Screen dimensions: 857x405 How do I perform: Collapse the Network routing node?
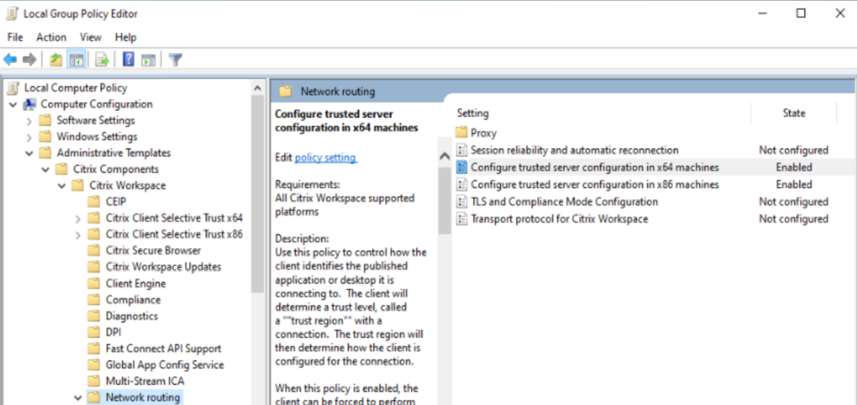tap(78, 398)
